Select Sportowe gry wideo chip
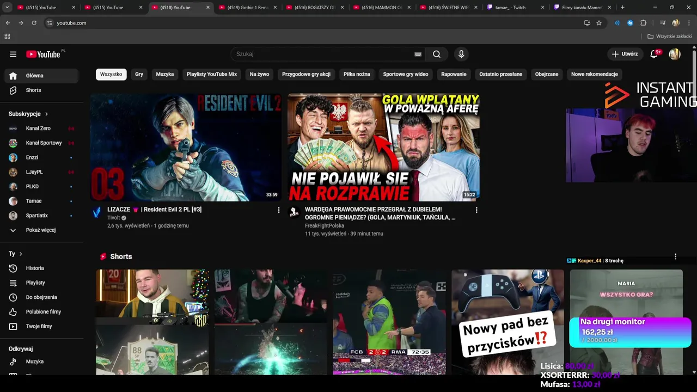697x392 pixels. point(406,74)
